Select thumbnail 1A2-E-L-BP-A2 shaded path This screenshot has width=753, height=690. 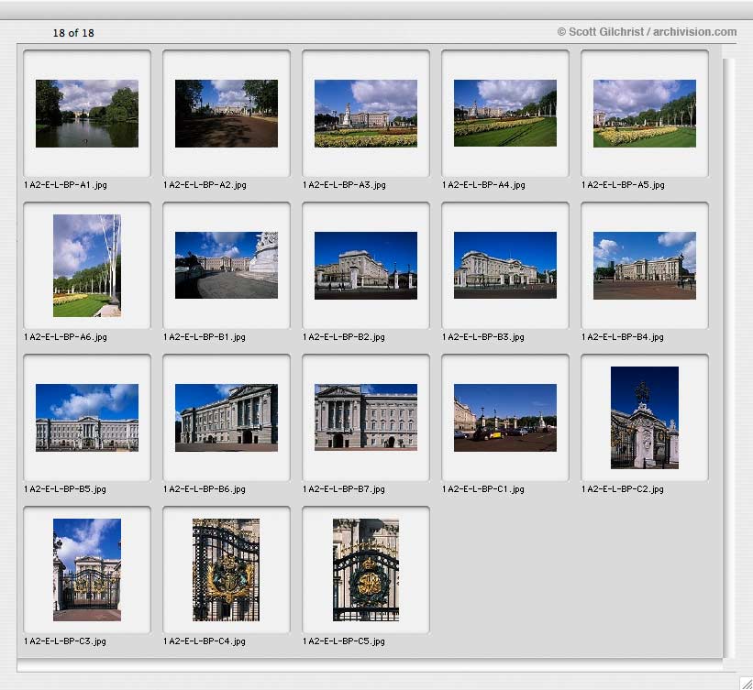pos(227,114)
